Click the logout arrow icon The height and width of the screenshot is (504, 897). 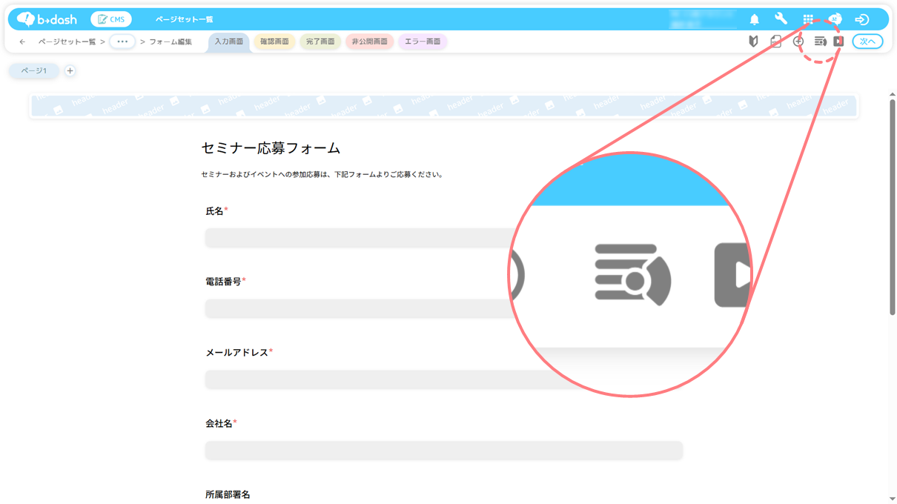[861, 19]
